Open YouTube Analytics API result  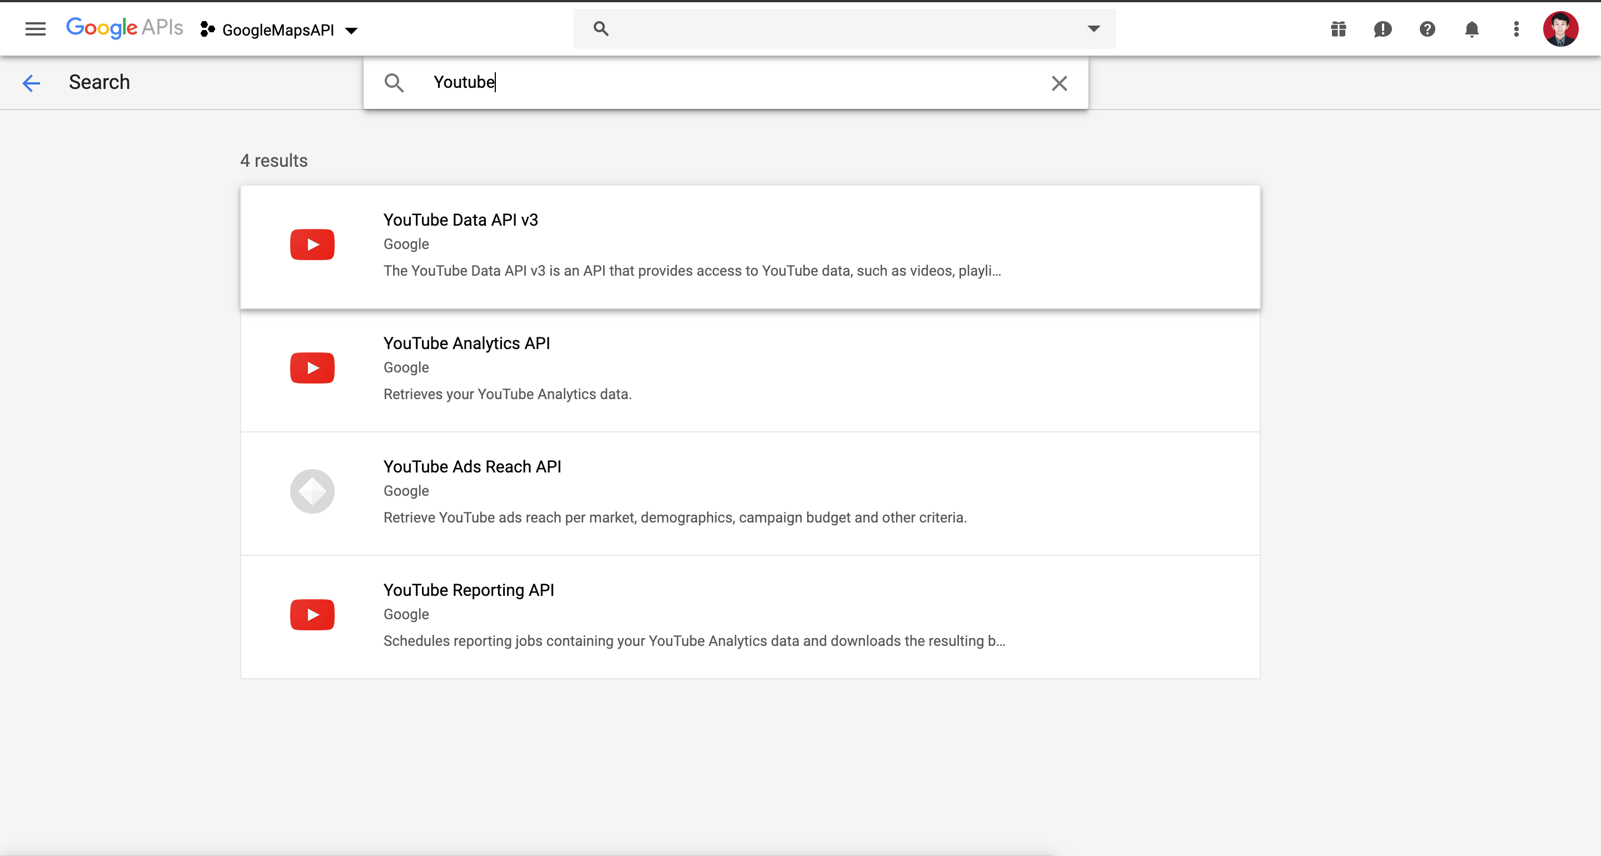click(x=750, y=371)
